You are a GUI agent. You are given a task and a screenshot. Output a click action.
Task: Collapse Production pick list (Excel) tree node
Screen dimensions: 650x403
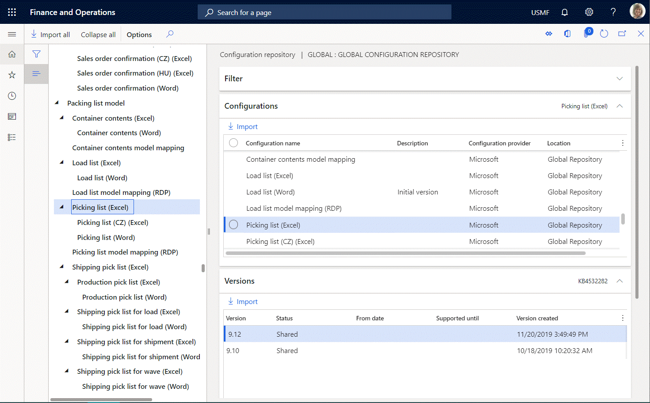(x=66, y=281)
